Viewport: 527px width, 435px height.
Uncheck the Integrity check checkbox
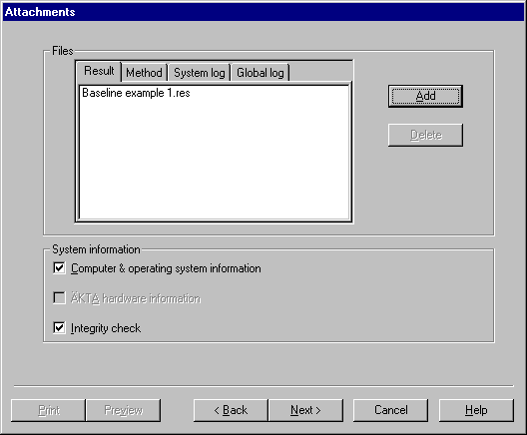pyautogui.click(x=59, y=327)
